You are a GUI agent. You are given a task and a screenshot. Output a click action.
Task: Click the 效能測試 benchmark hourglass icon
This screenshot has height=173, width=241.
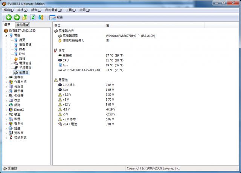(11, 138)
